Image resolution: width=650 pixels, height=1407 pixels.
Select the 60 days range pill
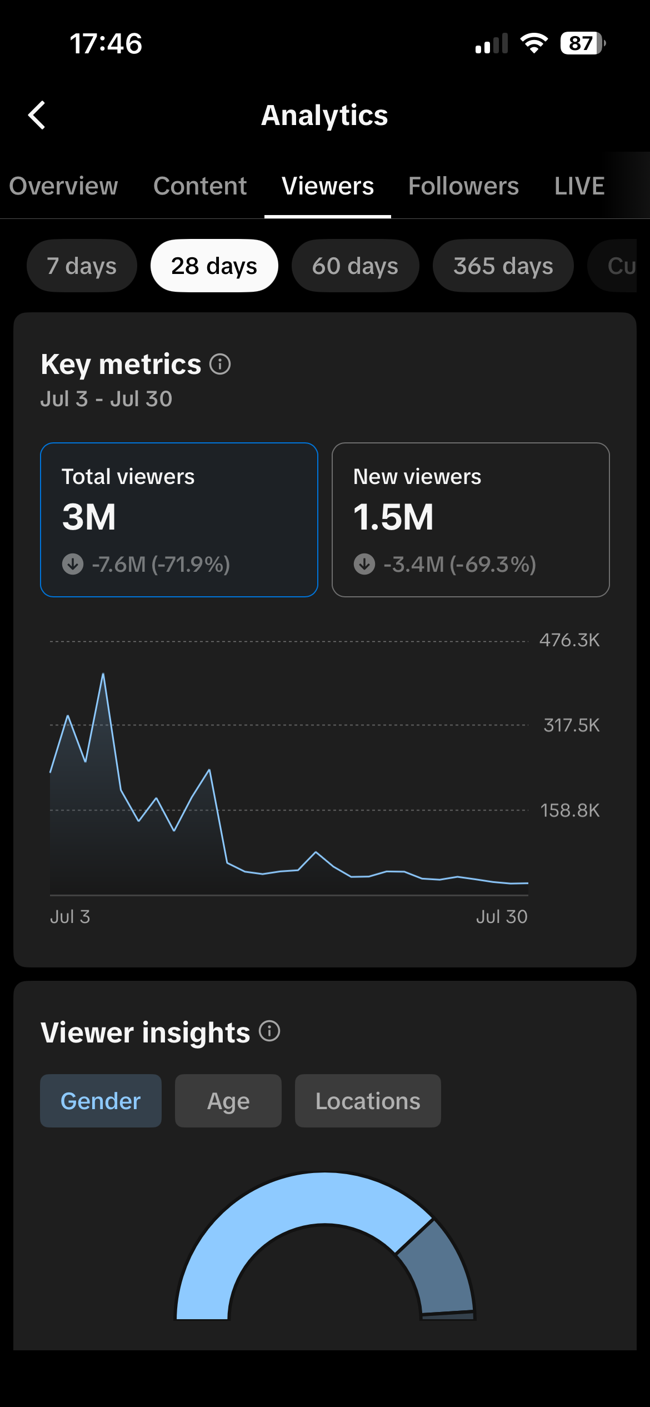coord(355,266)
